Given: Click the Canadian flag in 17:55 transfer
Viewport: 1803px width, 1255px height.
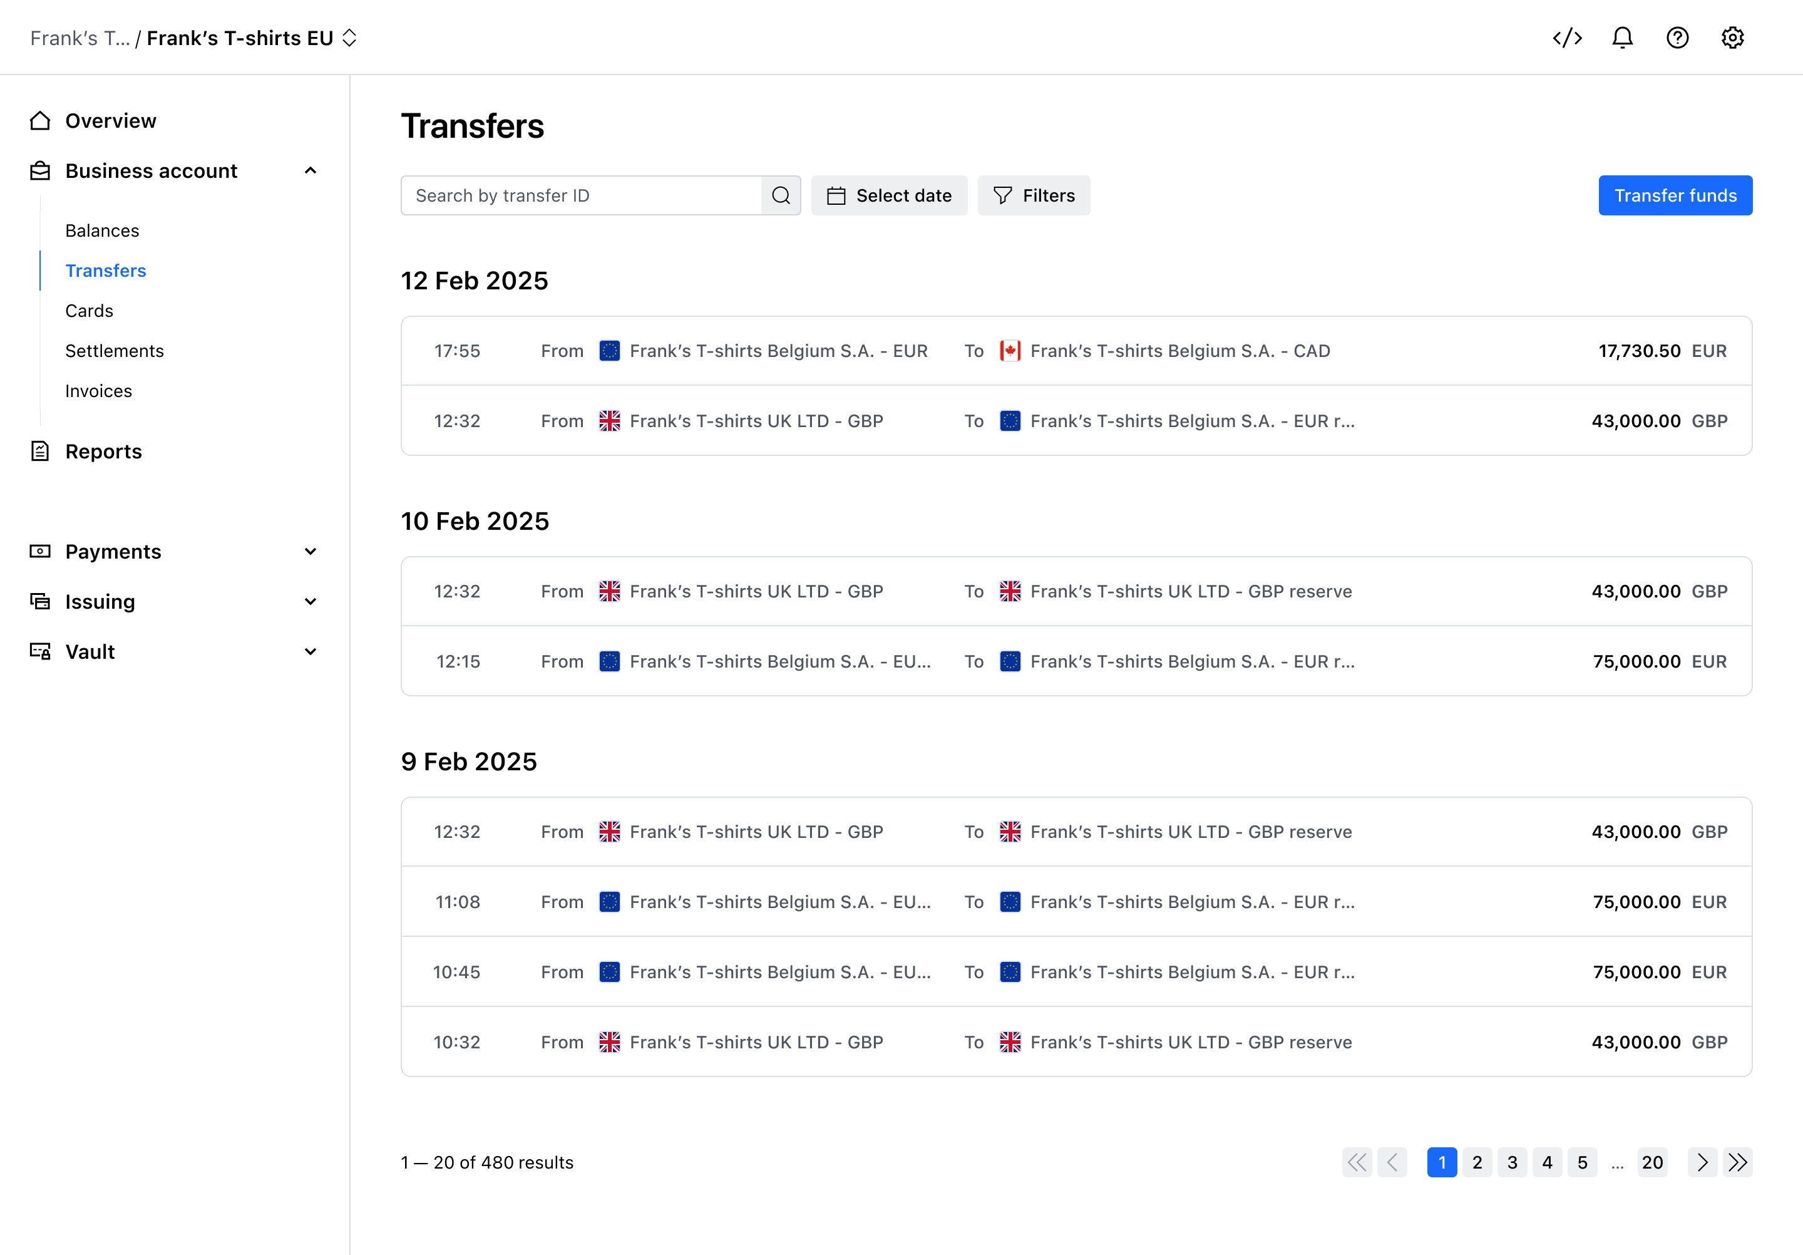Looking at the screenshot, I should 1010,351.
